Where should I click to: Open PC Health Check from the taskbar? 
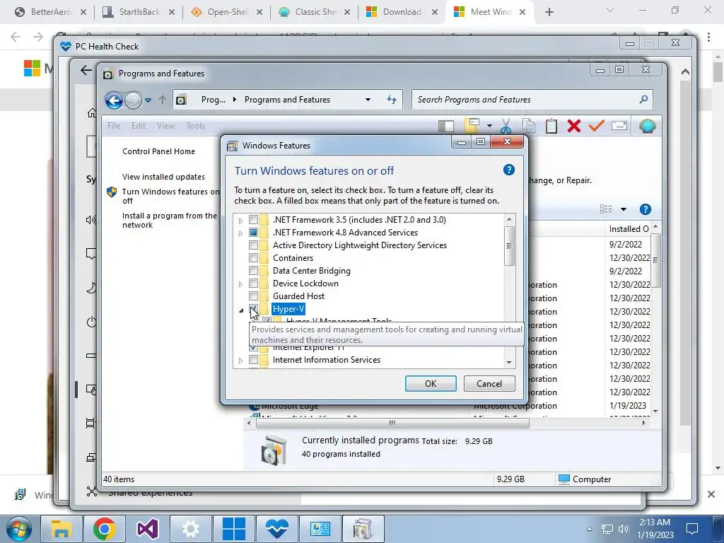click(276, 529)
